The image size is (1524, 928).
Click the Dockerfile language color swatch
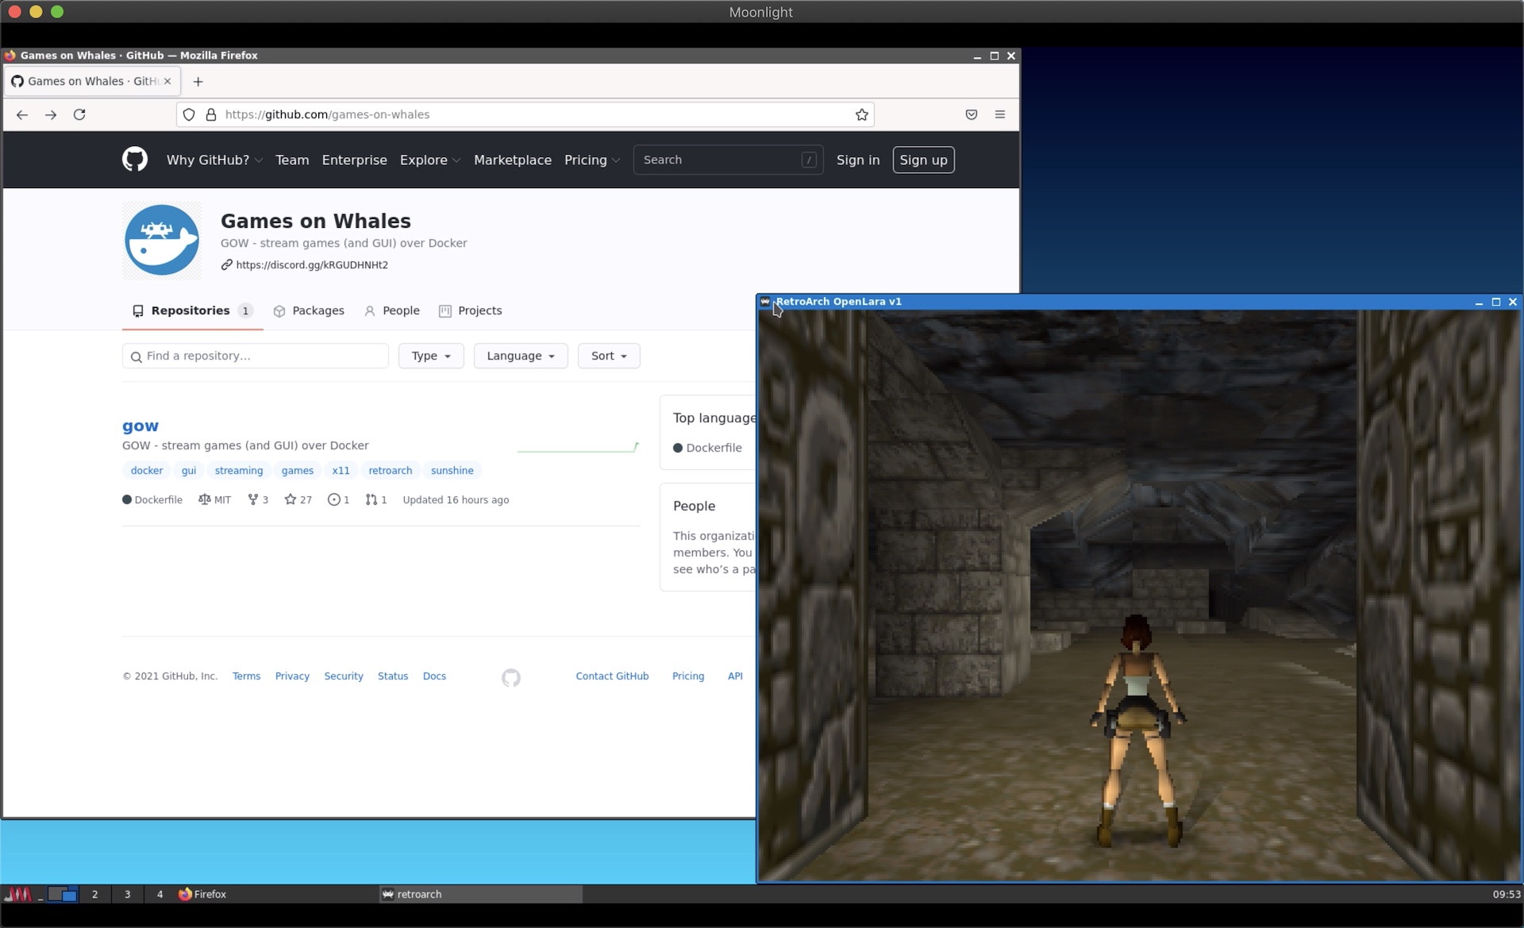(x=677, y=448)
